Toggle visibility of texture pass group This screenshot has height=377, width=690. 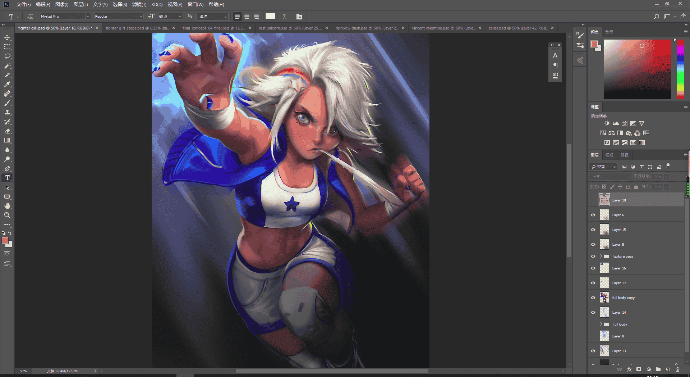click(x=593, y=256)
